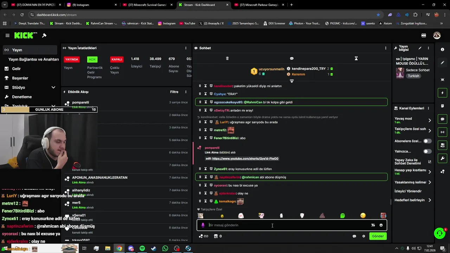Click the chat bubble icon next to the gear
450x253 pixels.
tap(354, 236)
